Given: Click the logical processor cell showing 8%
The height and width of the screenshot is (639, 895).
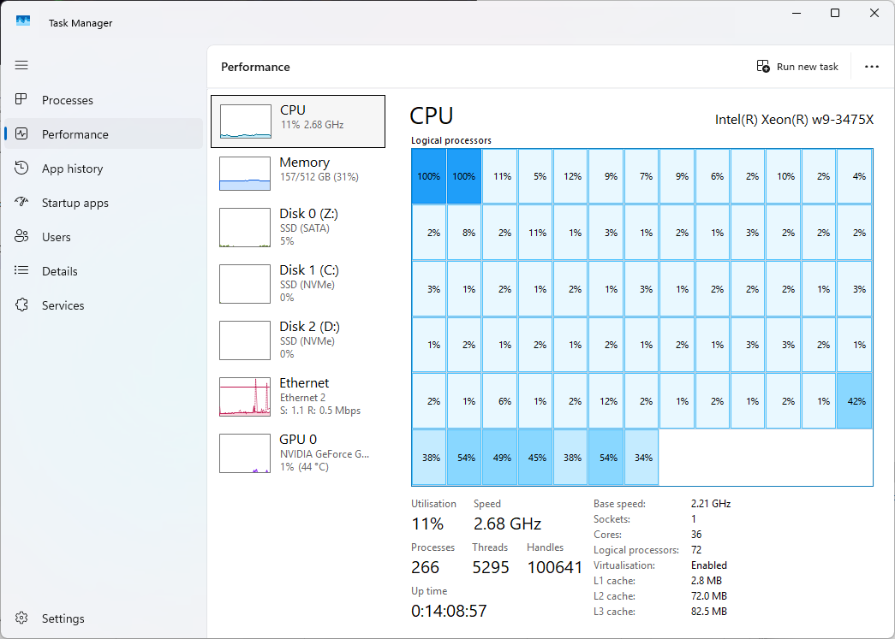Looking at the screenshot, I should [464, 233].
